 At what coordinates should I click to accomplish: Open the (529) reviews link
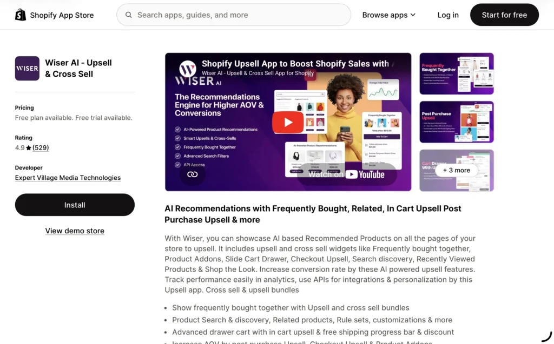click(41, 147)
